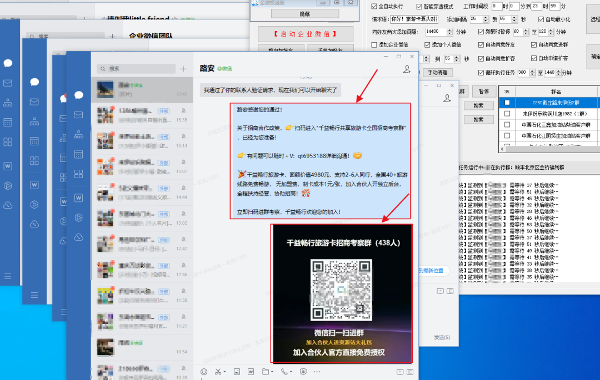Toggle side panel icon at front chat bottom-right
600x380 pixels.
[410, 372]
